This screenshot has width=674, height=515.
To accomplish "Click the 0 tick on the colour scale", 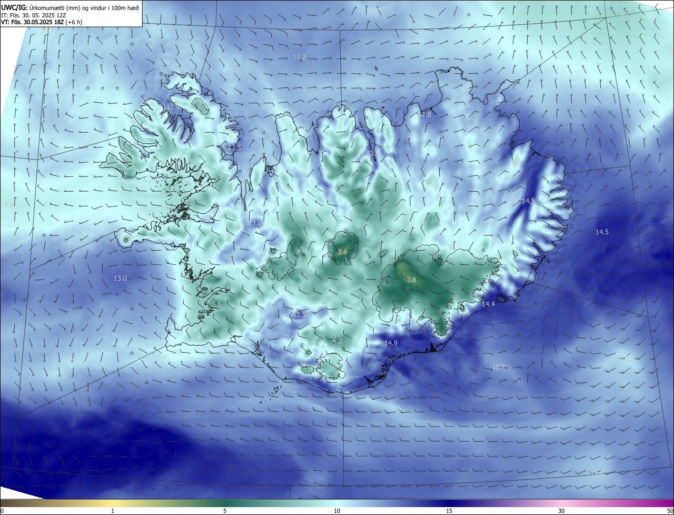I will 2,511.
